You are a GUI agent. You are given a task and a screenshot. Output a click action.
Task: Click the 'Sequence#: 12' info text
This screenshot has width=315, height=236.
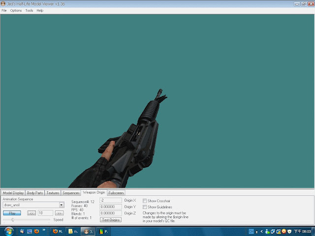[83, 202]
